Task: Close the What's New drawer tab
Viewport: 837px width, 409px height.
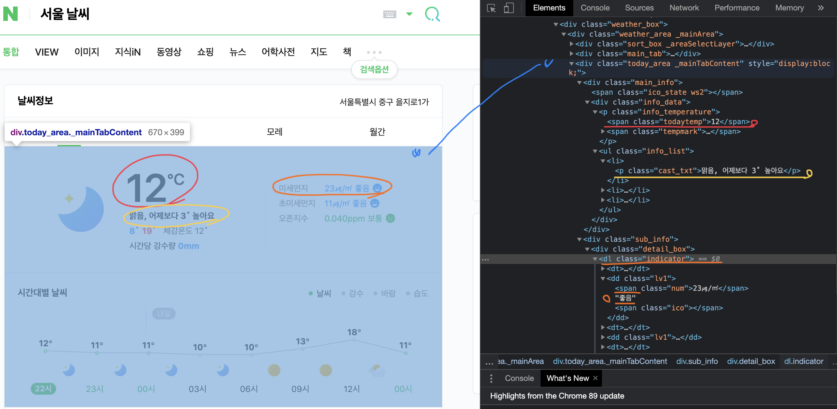Action: 595,378
